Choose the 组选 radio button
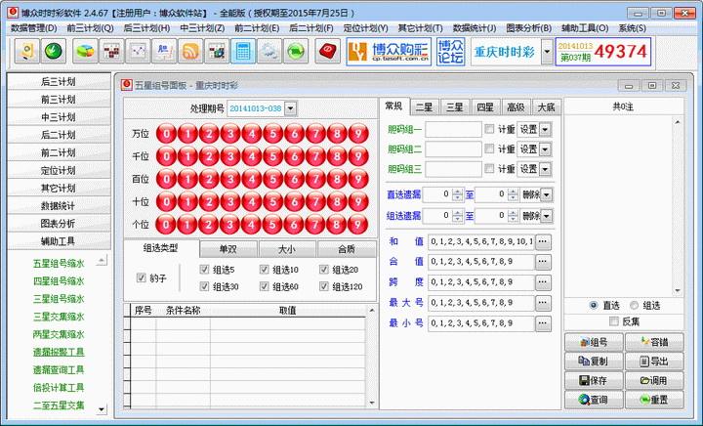The image size is (703, 426). (634, 306)
